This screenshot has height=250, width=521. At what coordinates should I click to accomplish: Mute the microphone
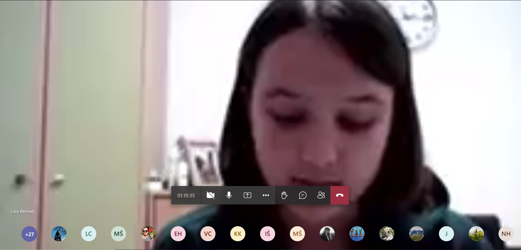(x=229, y=195)
